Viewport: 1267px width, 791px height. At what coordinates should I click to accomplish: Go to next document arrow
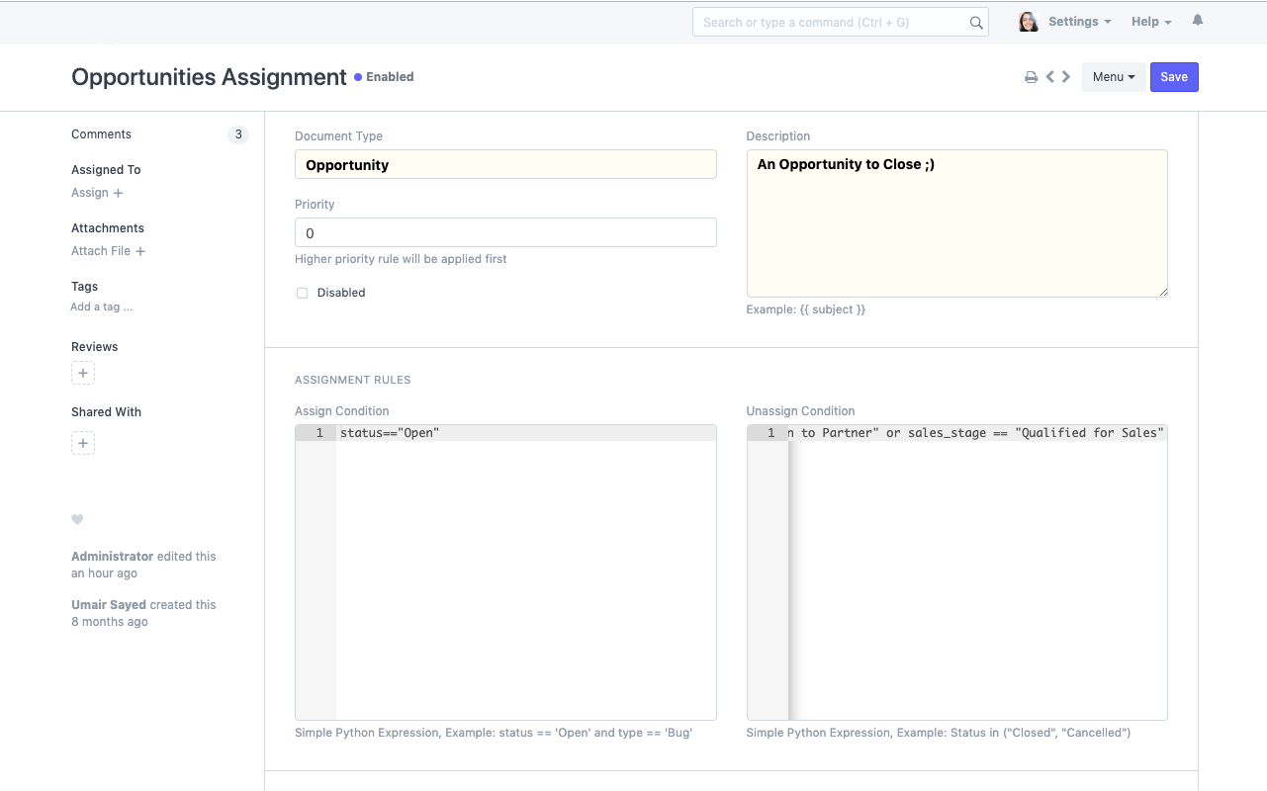1066,76
